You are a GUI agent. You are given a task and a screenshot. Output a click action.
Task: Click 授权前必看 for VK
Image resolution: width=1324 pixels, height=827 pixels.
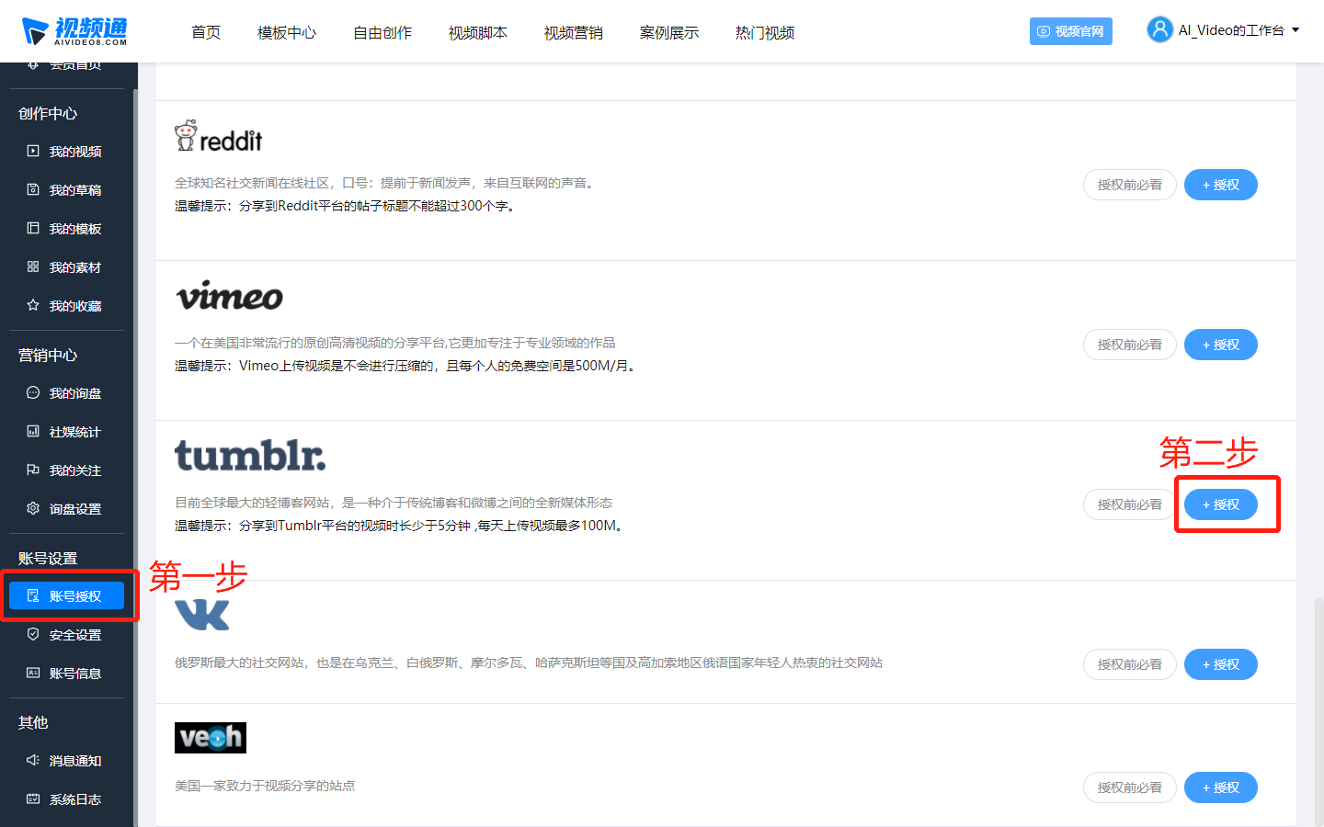click(x=1130, y=664)
